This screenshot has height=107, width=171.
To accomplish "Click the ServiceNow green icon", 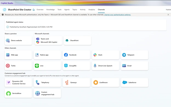I will tap(8, 93).
